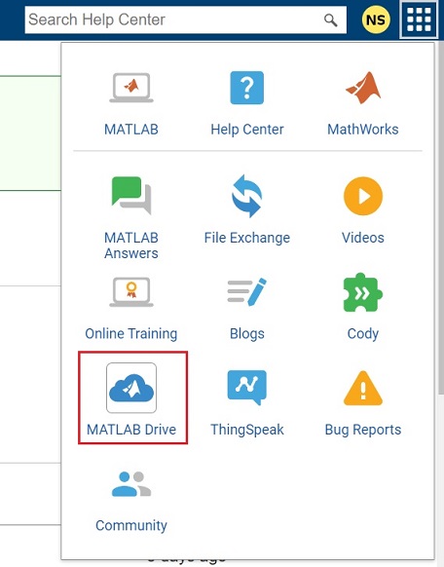This screenshot has height=567, width=444.
Task: Open Bug Reports warning triangle icon
Action: pyautogui.click(x=363, y=388)
